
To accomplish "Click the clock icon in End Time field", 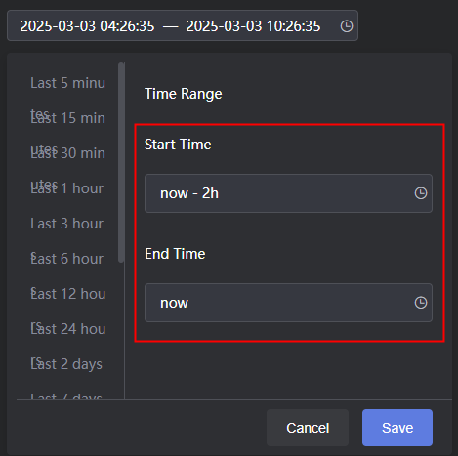I will click(x=421, y=303).
